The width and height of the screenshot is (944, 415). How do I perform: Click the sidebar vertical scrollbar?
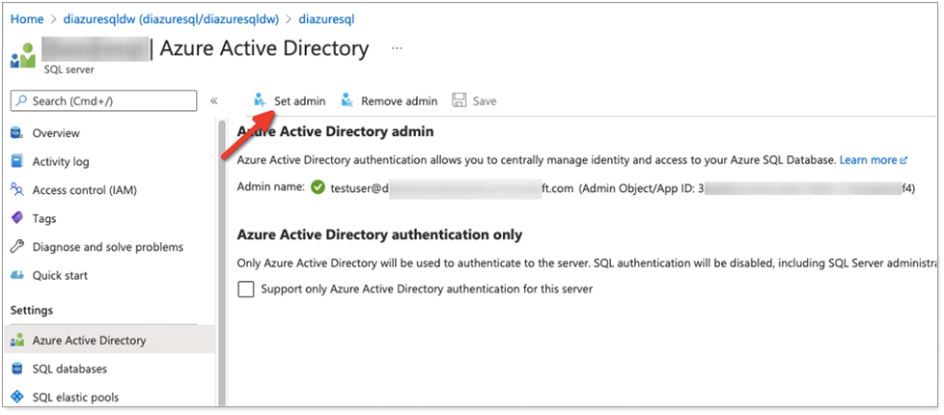coord(221,261)
